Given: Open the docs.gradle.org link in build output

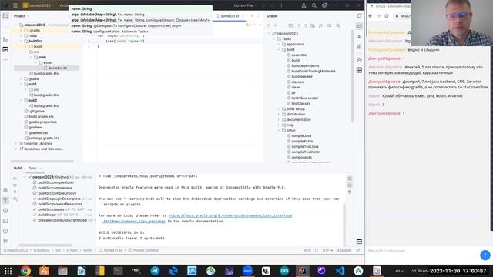Looking at the screenshot, I should click(x=230, y=215).
